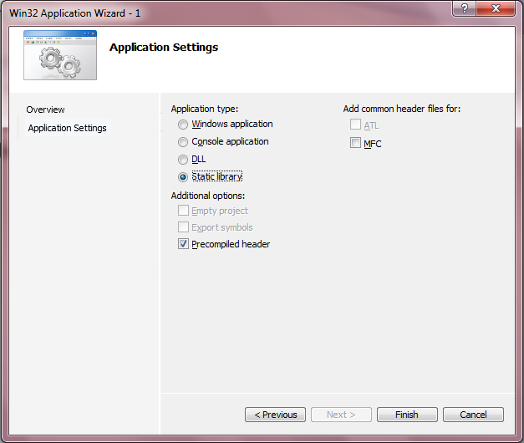Go back with the Previous button

click(275, 415)
